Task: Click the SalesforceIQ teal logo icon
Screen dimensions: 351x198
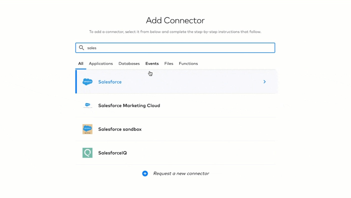Action: tap(87, 153)
